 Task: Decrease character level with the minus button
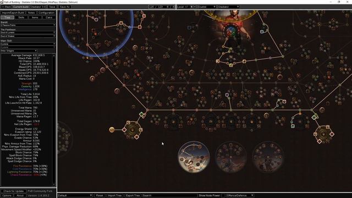(195, 7)
